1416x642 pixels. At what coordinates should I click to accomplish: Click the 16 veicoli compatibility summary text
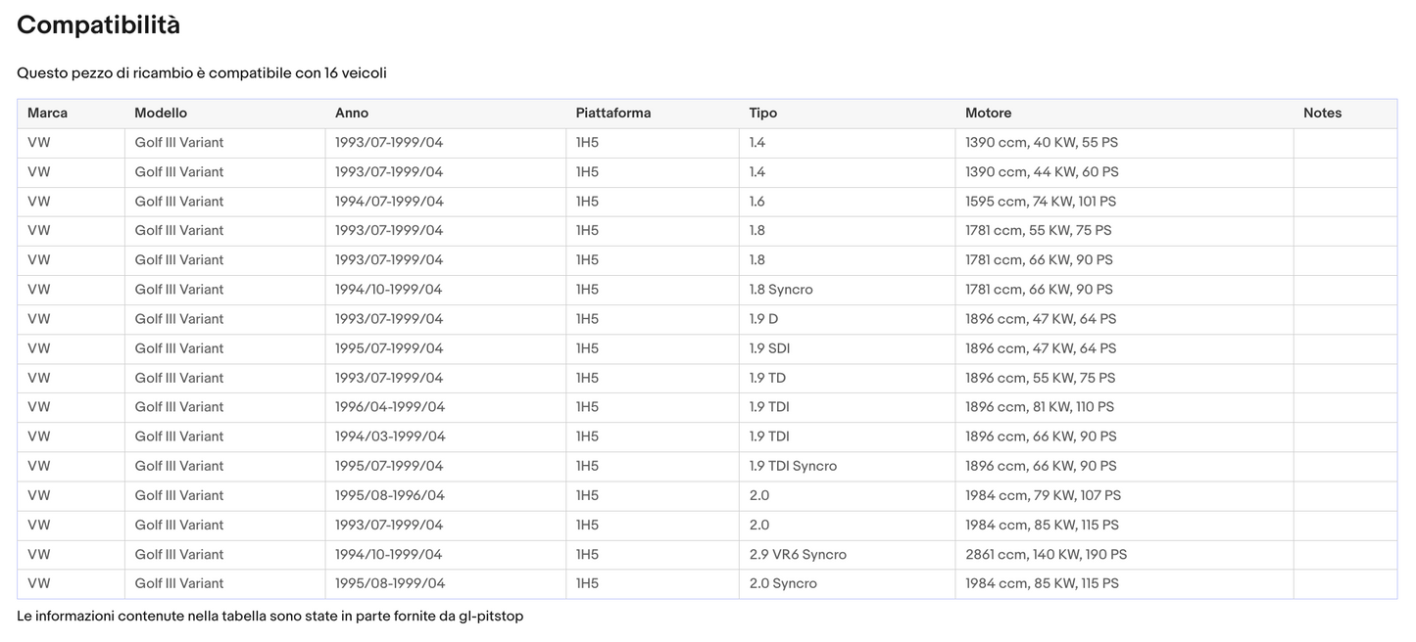pyautogui.click(x=356, y=73)
